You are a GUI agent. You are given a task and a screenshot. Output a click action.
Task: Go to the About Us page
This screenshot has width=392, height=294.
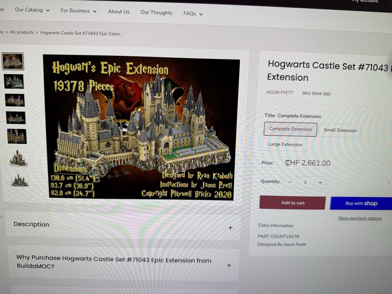point(119,11)
